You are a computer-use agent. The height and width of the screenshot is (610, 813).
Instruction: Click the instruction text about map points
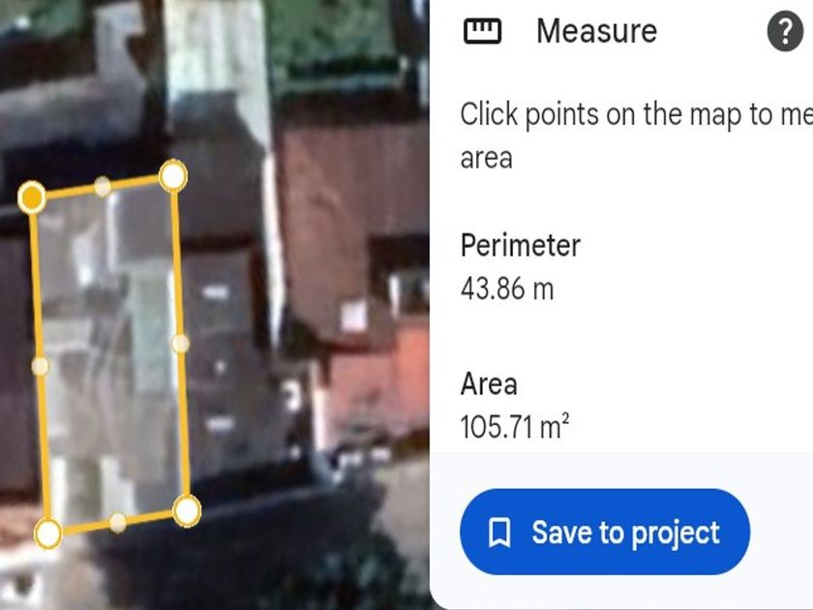pos(636,136)
